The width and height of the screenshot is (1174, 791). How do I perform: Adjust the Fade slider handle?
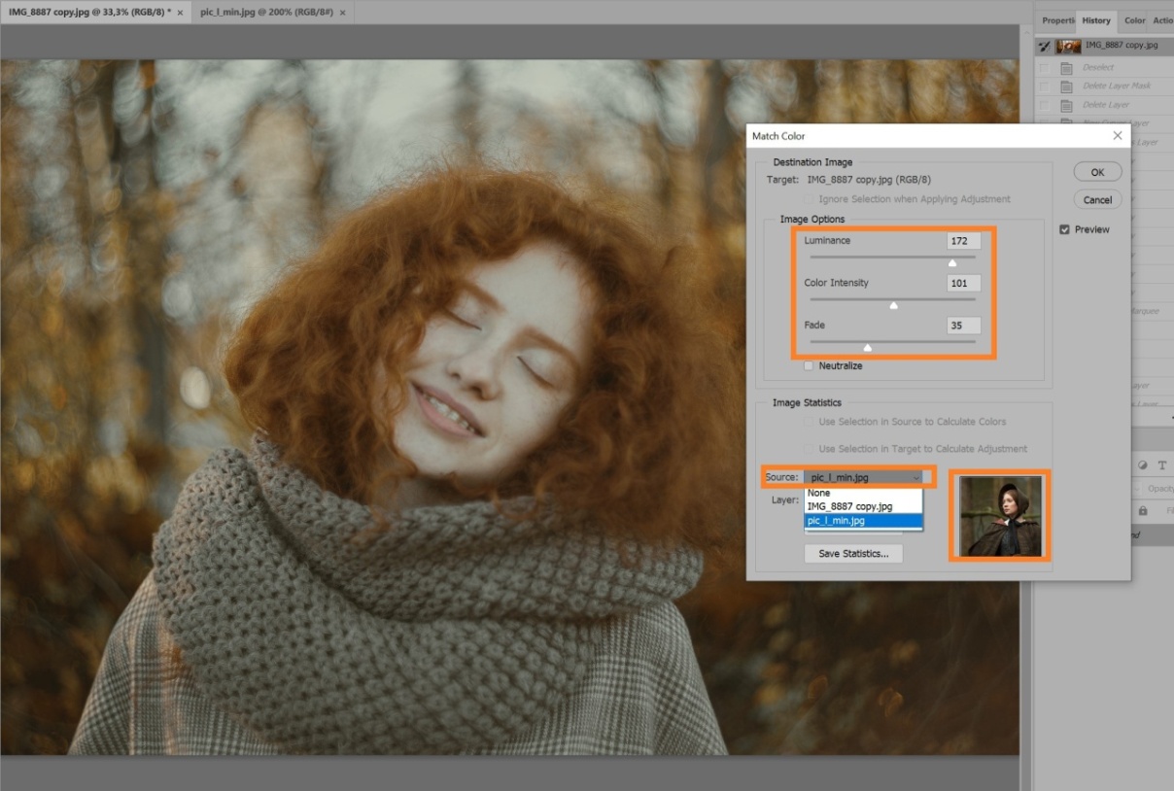point(868,346)
